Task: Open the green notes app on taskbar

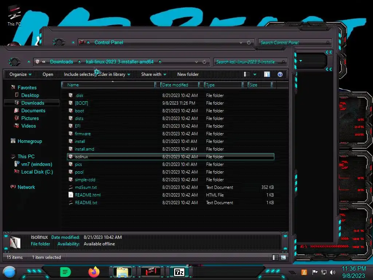Action: (66, 272)
